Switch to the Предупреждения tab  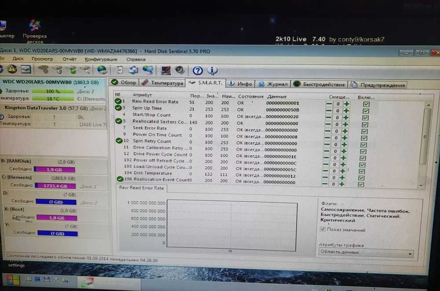(378, 85)
